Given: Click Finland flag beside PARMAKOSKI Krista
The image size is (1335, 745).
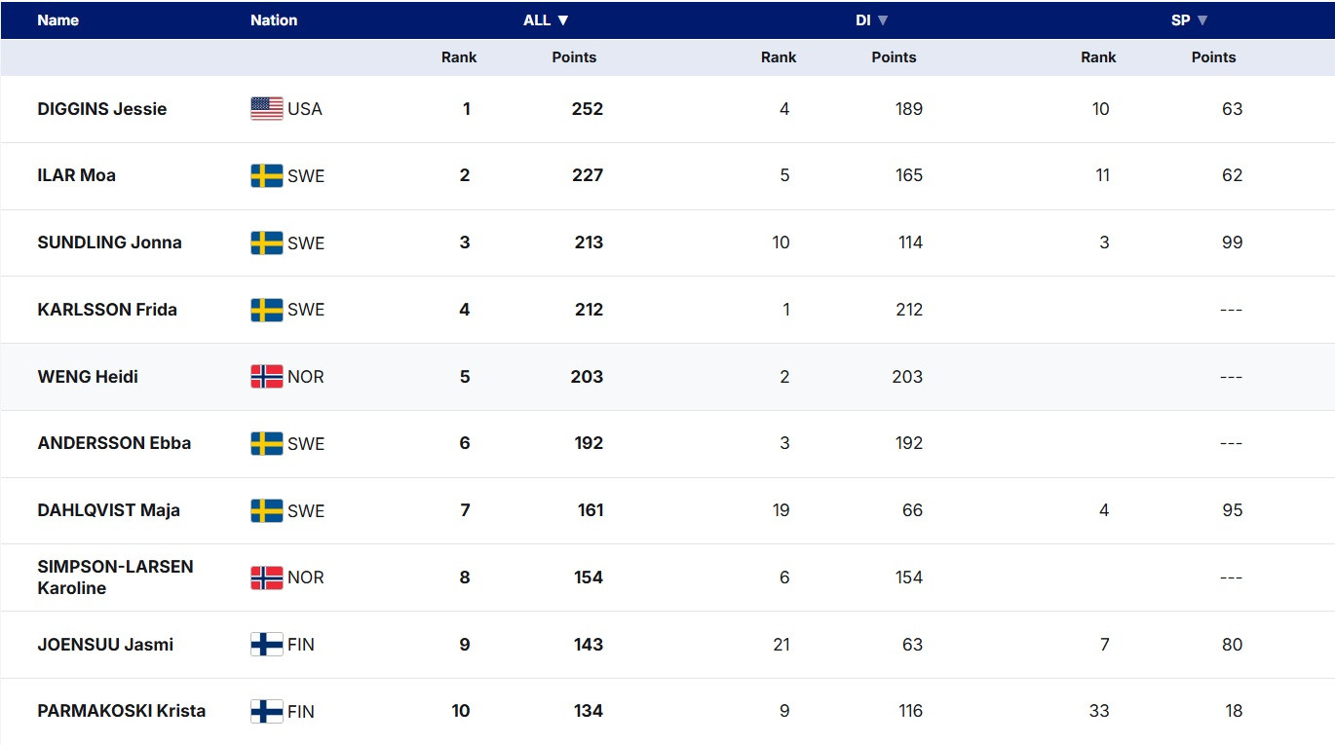Looking at the screenshot, I should point(266,712).
